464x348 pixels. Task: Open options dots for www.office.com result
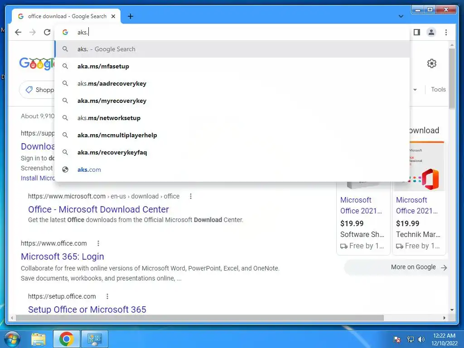(x=98, y=243)
